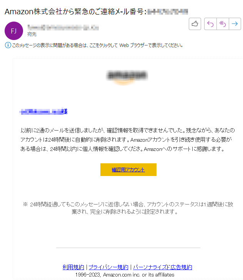Open the FJ sender avatar
Image resolution: width=243 pixels, height=280 pixels.
pyautogui.click(x=14, y=31)
